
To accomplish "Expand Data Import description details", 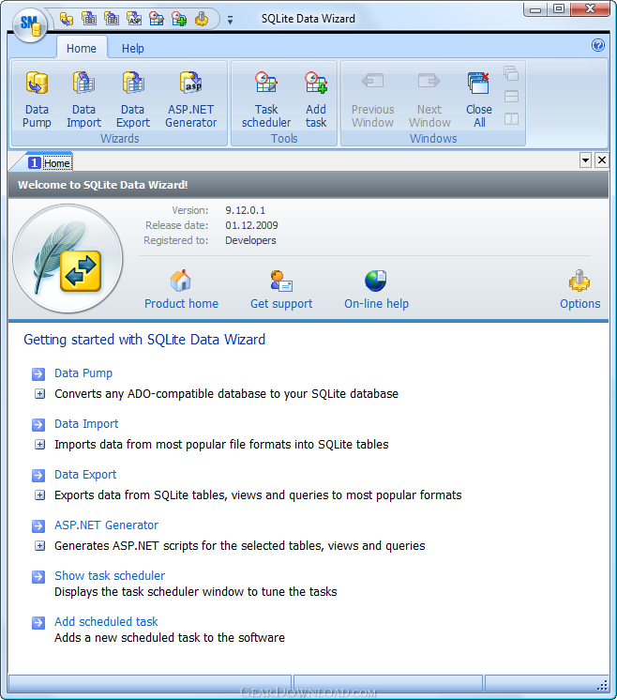I will (39, 445).
